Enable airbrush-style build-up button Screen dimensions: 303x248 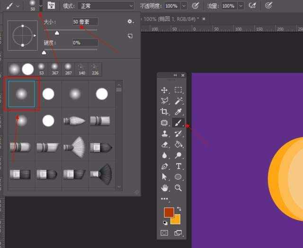[x=253, y=6]
